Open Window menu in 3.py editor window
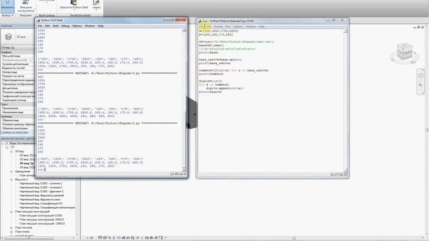Viewport: 429px width, 241px height. tap(251, 27)
